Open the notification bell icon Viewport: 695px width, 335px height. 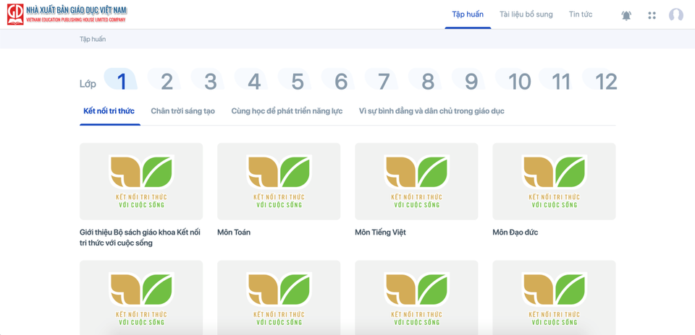click(625, 15)
